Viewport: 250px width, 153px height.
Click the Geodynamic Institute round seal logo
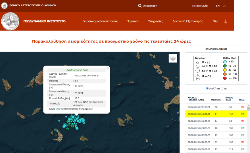[10, 21]
